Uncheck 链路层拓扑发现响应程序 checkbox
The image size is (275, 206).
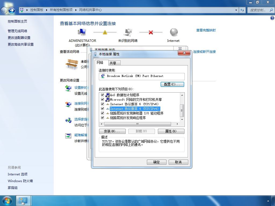point(103,118)
